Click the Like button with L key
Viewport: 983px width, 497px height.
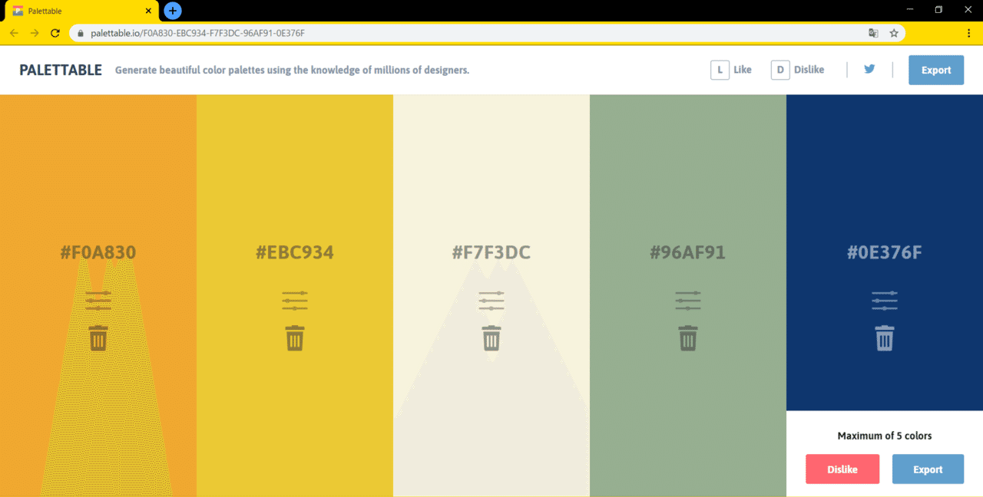[x=731, y=70]
